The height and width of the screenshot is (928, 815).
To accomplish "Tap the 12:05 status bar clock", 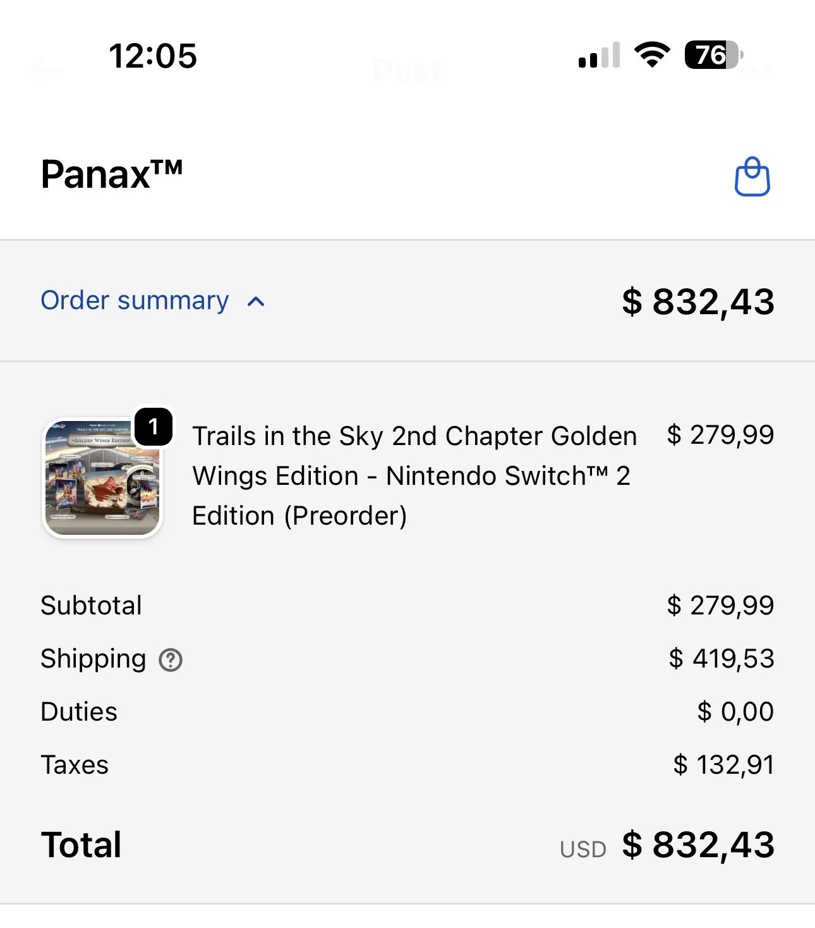I will pyautogui.click(x=153, y=56).
